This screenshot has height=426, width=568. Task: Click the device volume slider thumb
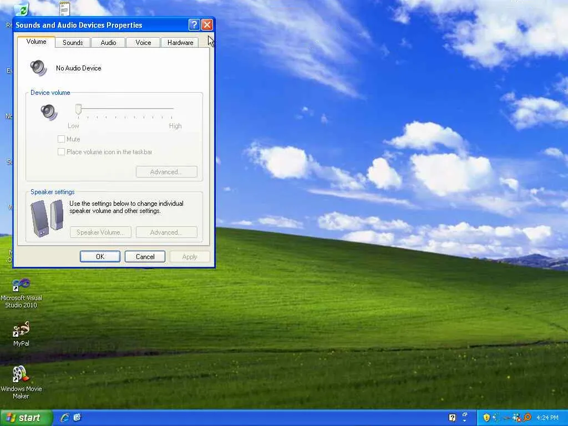coord(78,109)
